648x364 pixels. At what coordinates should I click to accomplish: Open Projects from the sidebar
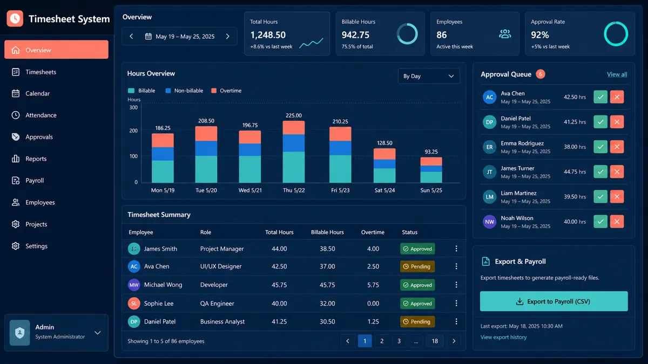point(56,224)
